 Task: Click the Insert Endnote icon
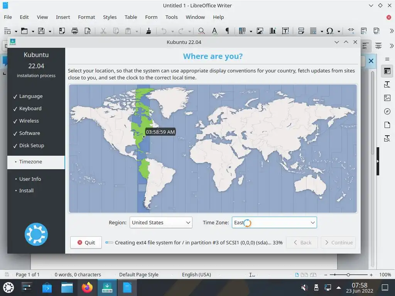pos(376,31)
